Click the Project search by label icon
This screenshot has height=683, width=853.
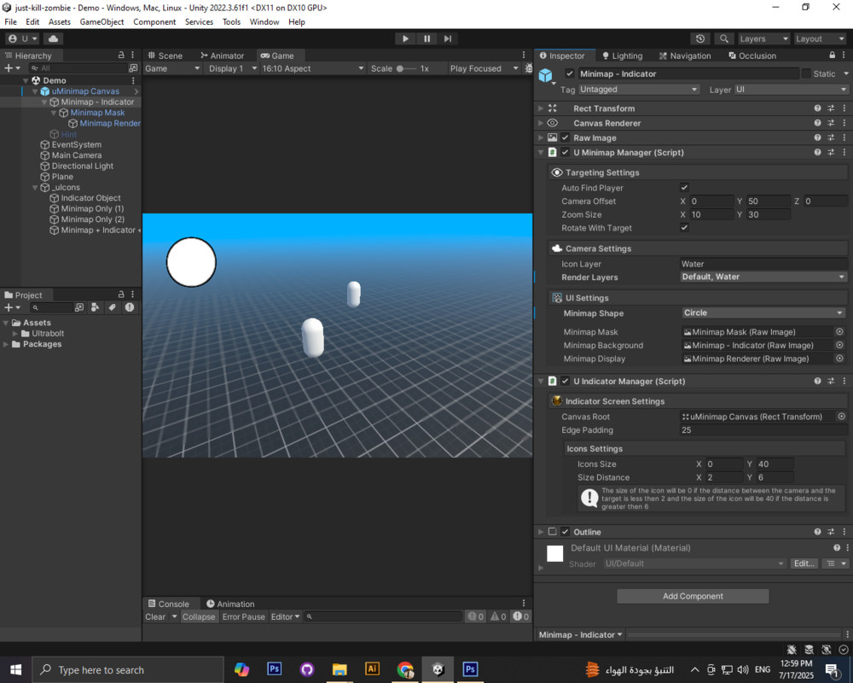coord(112,307)
